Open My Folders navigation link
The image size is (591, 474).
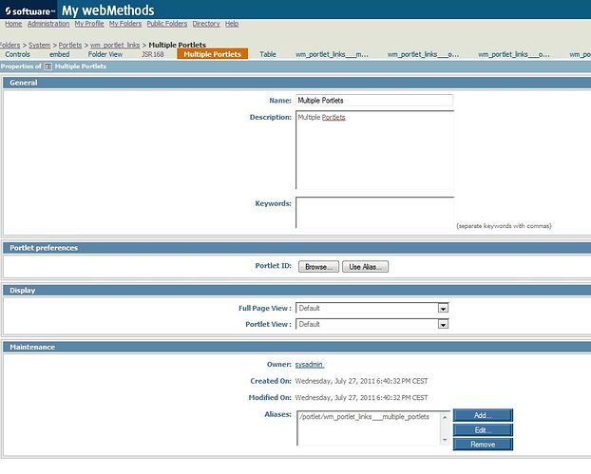(125, 24)
